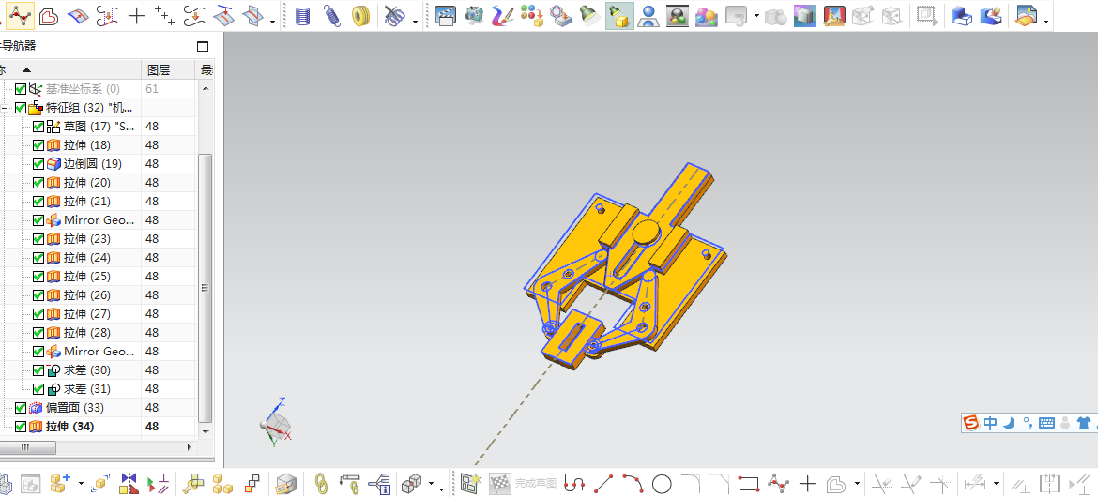
Task: Uncheck the 特征组 (32) checkbox
Action: point(21,108)
